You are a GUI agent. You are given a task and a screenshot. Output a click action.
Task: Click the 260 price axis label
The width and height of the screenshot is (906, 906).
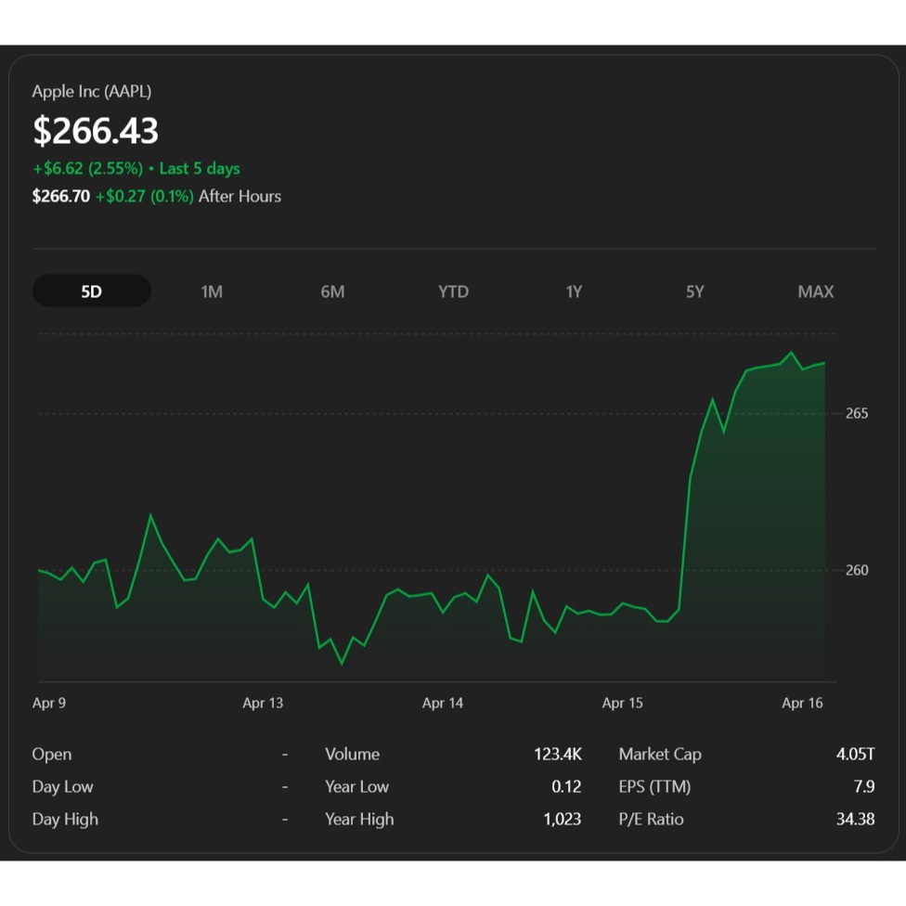(x=857, y=570)
